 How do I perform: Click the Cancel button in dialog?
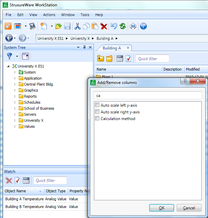click(189, 208)
